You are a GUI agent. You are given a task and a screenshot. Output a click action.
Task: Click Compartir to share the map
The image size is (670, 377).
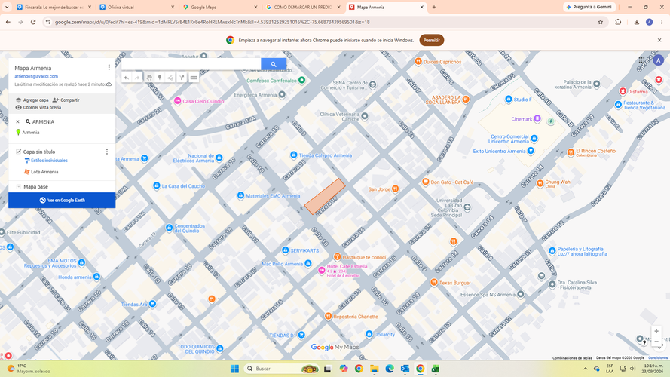tap(66, 100)
